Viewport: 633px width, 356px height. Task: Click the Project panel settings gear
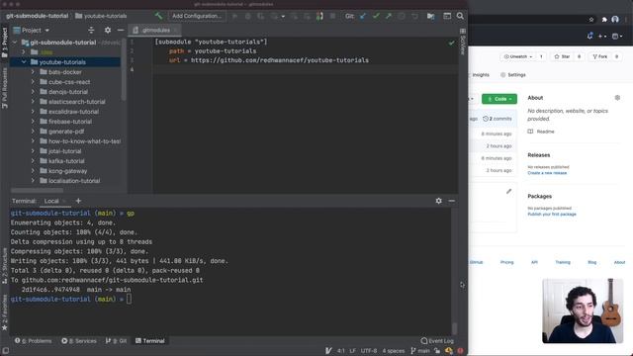coord(108,30)
